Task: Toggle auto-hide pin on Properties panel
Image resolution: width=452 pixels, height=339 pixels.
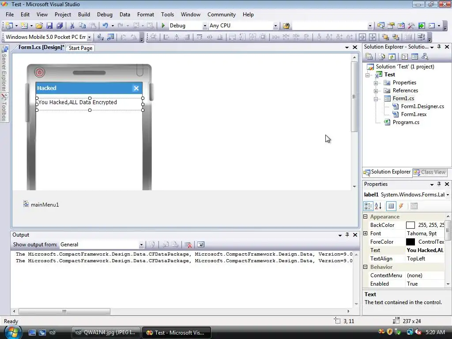Action: pos(439,184)
